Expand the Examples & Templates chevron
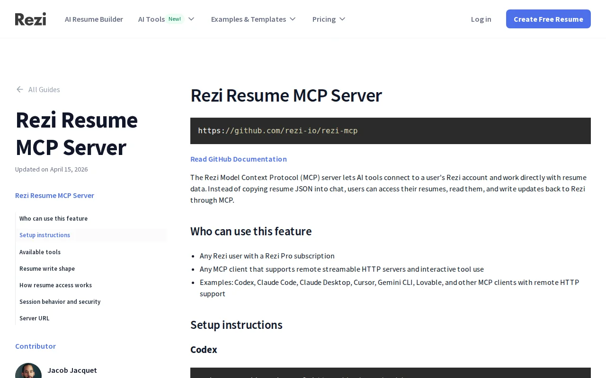606x378 pixels. click(293, 19)
